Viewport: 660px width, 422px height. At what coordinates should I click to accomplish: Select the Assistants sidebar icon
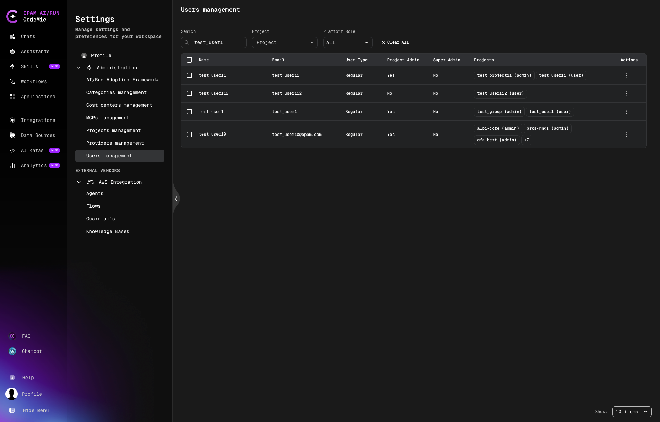point(35,51)
